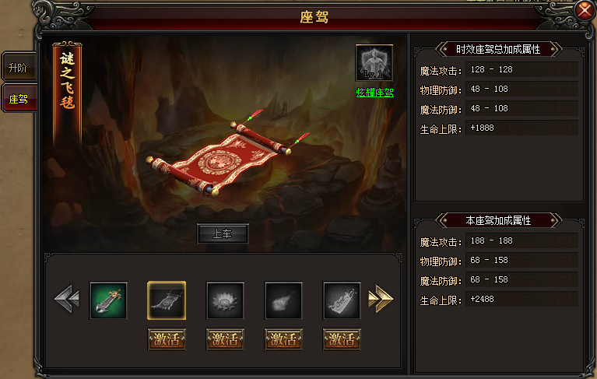Click the 上车 button
Viewport: 597px width, 379px height.
[223, 233]
